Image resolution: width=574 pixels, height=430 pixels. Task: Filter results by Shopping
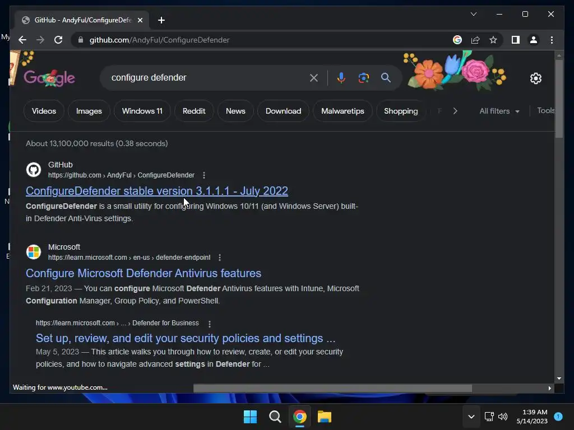(x=401, y=111)
